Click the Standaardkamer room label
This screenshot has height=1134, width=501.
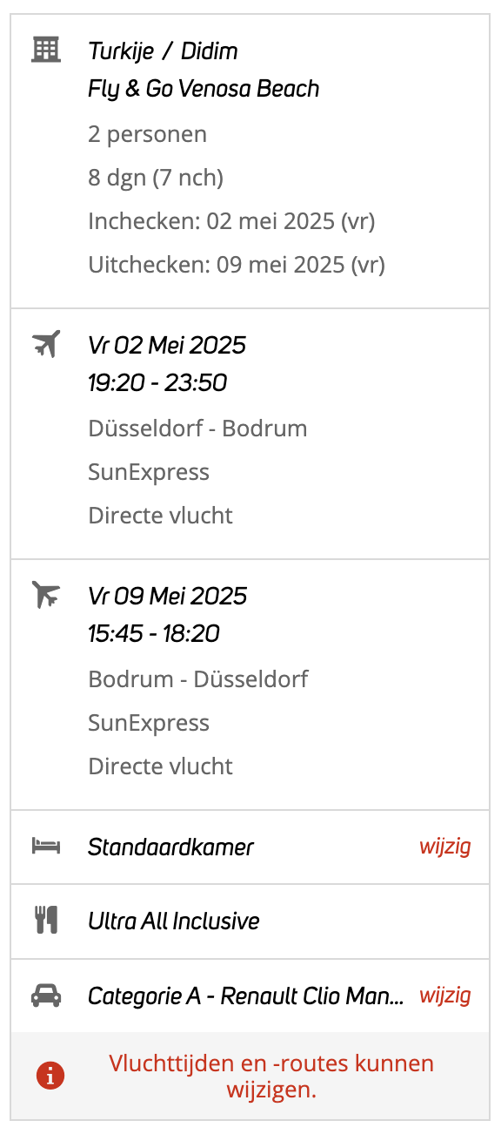click(170, 847)
